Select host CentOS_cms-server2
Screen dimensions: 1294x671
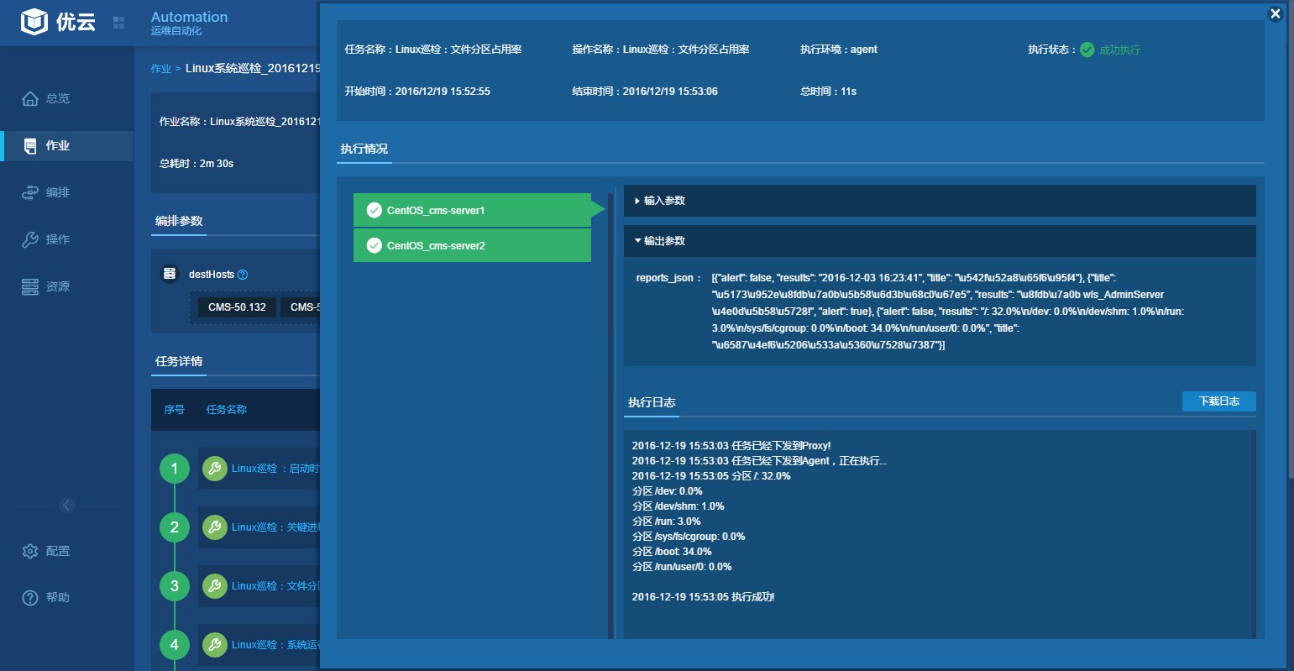click(472, 245)
